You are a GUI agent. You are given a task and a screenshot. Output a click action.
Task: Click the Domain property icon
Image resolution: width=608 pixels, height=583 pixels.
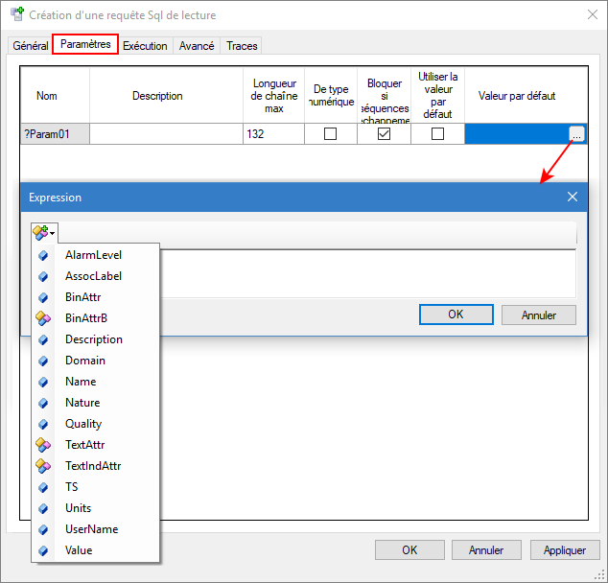pos(43,361)
